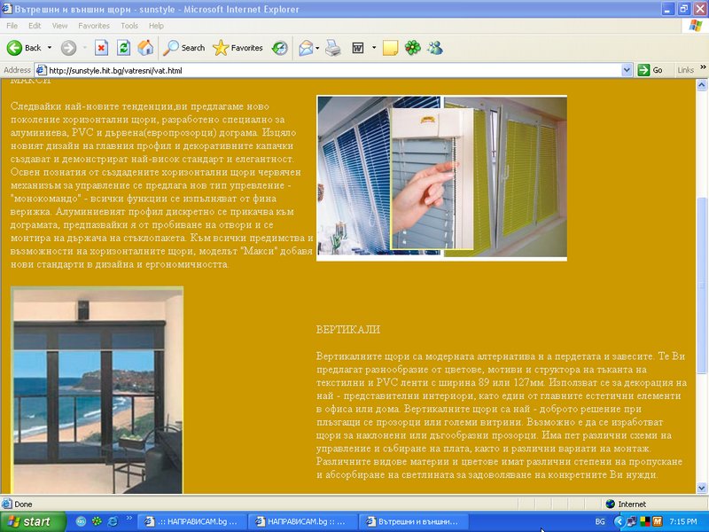Open the Windows start button

(33, 521)
